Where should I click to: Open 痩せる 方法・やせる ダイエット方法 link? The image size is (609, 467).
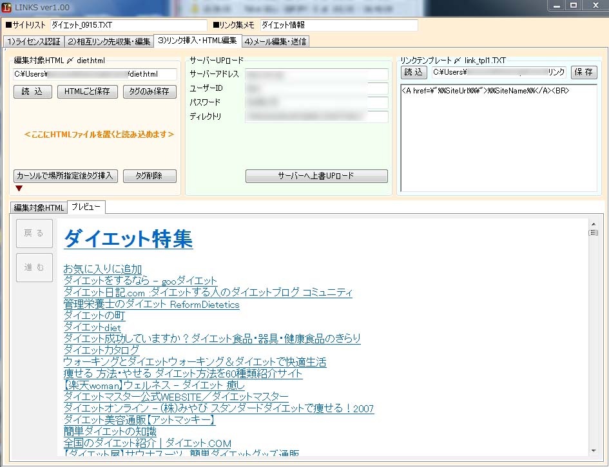[183, 374]
